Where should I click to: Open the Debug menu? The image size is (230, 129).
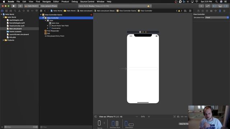click(x=74, y=1)
